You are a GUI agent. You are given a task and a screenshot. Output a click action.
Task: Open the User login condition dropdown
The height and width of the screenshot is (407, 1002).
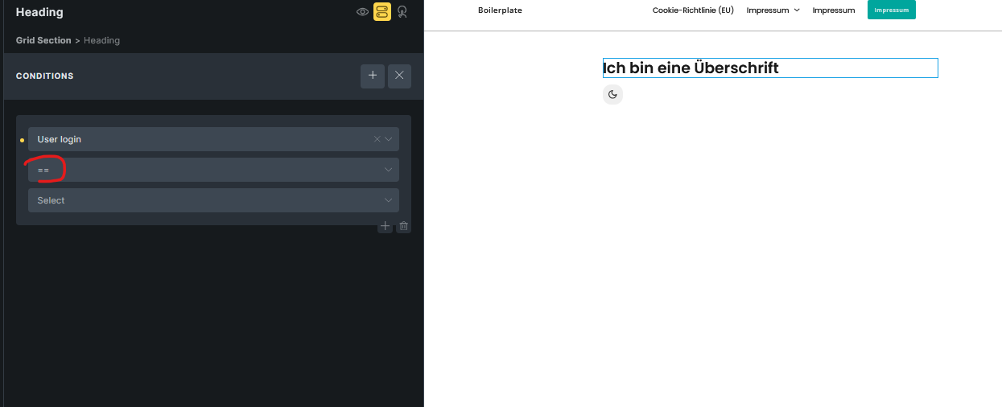tap(201, 139)
